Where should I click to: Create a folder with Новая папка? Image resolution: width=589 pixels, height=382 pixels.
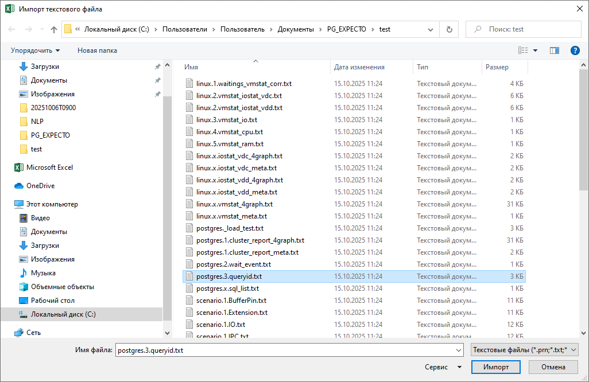pos(97,50)
